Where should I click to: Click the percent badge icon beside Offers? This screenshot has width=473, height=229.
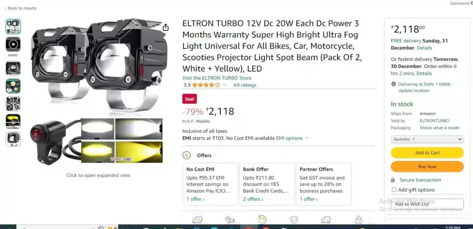click(x=187, y=156)
